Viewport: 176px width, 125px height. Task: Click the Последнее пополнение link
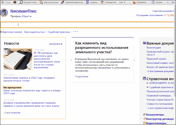click(x=155, y=15)
